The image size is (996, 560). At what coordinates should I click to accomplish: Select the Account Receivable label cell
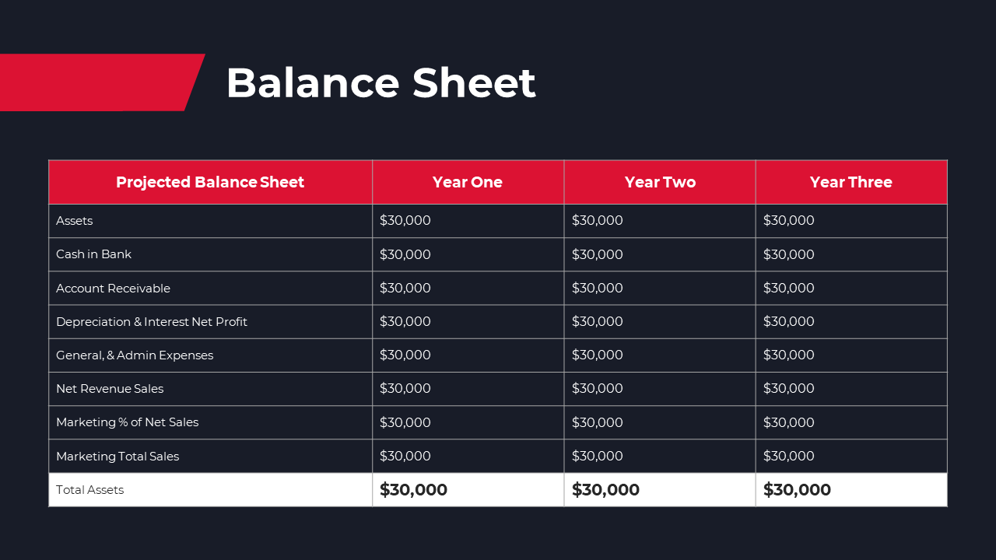(x=210, y=288)
